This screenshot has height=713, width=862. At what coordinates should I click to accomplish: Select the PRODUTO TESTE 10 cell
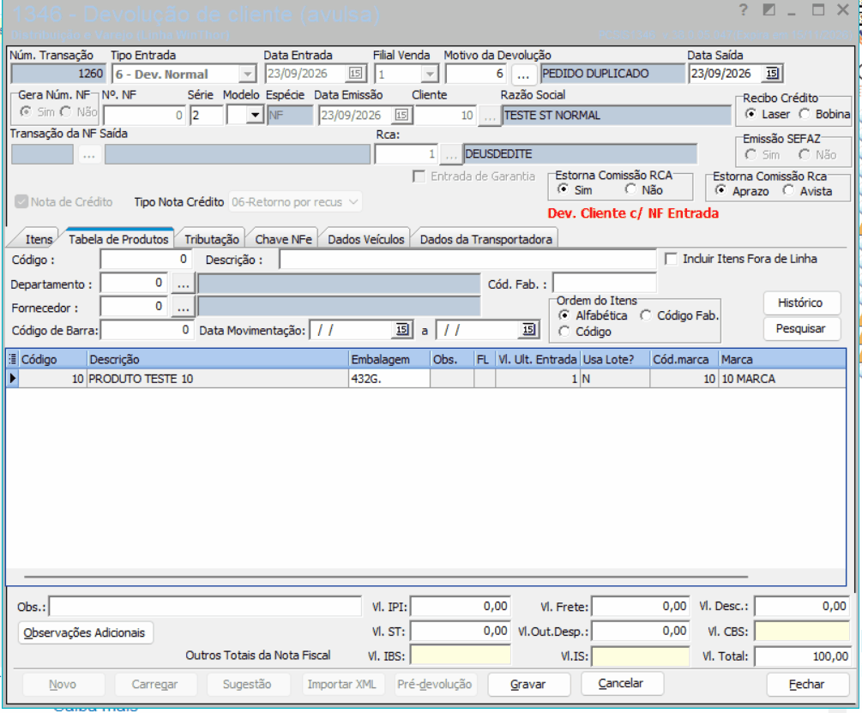[x=218, y=379]
